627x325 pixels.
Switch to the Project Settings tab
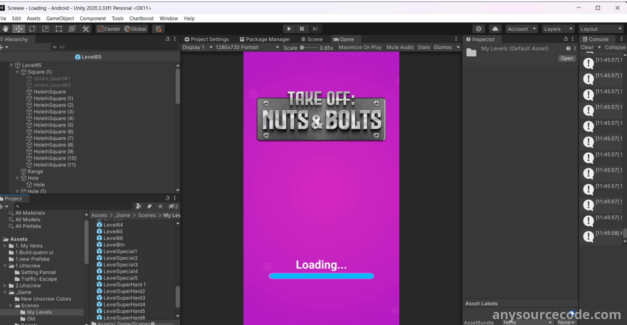coord(207,39)
